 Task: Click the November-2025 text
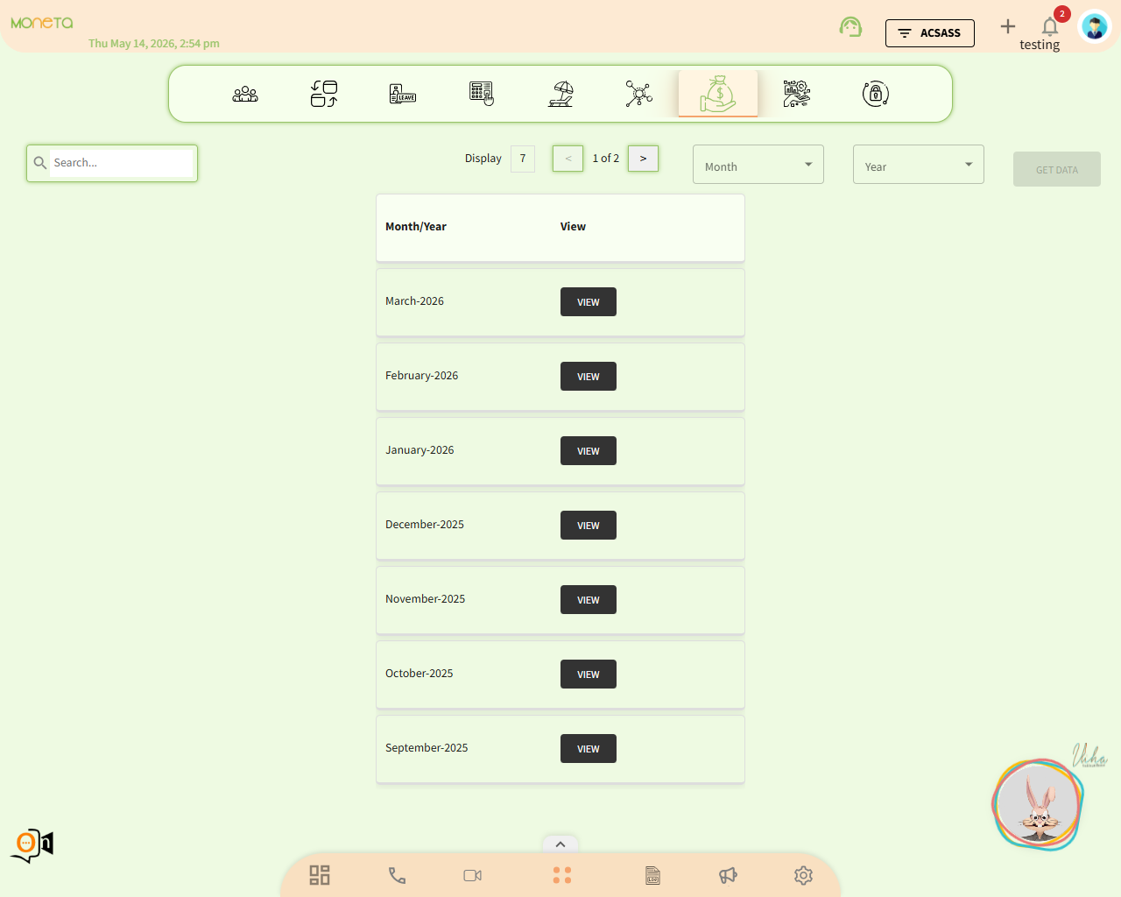point(425,599)
